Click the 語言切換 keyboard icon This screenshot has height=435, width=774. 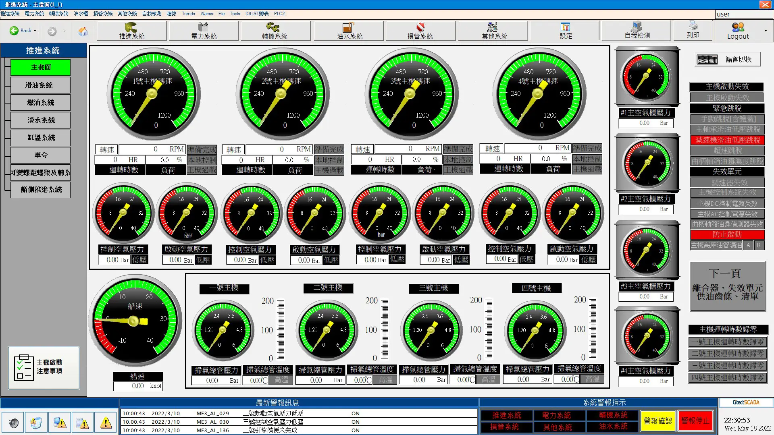(707, 60)
